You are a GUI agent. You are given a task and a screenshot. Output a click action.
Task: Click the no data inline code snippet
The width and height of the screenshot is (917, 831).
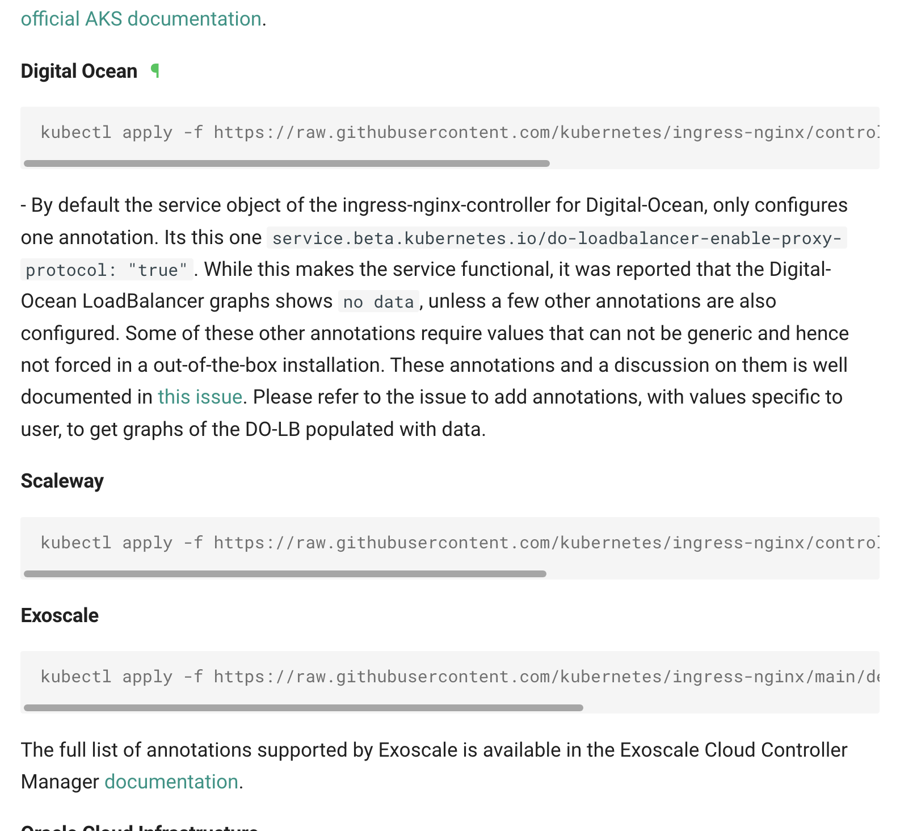377,301
